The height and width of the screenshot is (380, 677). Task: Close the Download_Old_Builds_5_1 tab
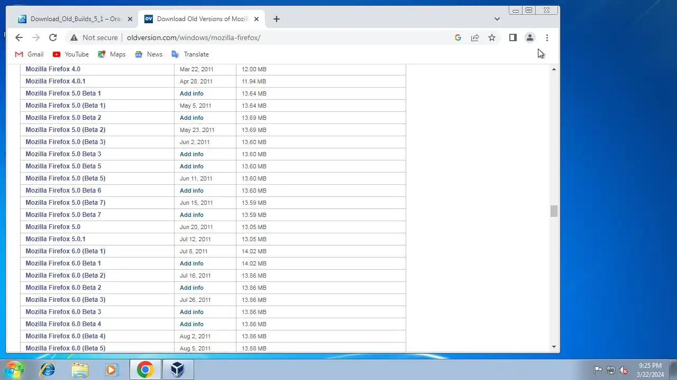130,19
